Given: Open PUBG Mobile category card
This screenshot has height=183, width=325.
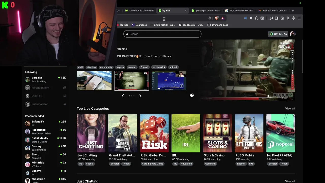Looking at the screenshot, I should click(x=249, y=133).
